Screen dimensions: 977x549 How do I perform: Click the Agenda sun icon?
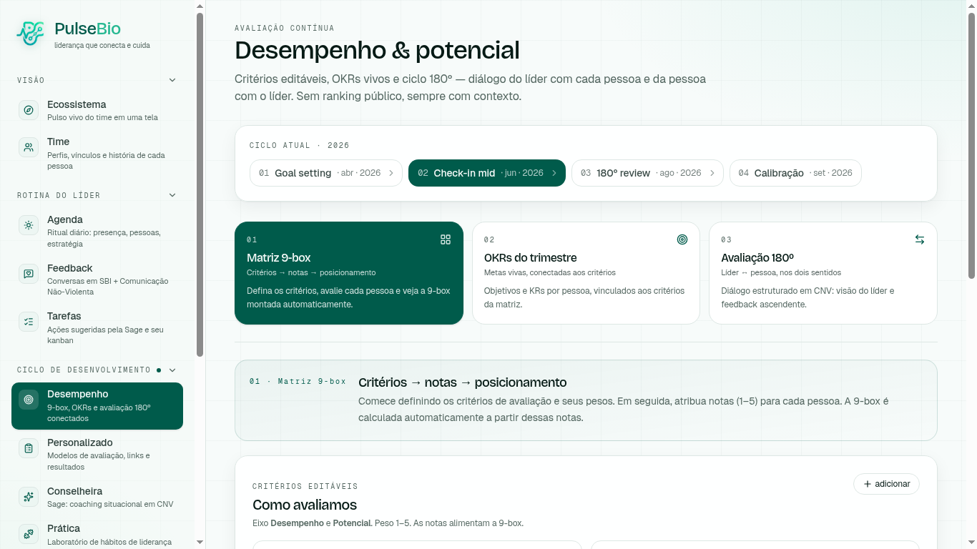(x=29, y=225)
